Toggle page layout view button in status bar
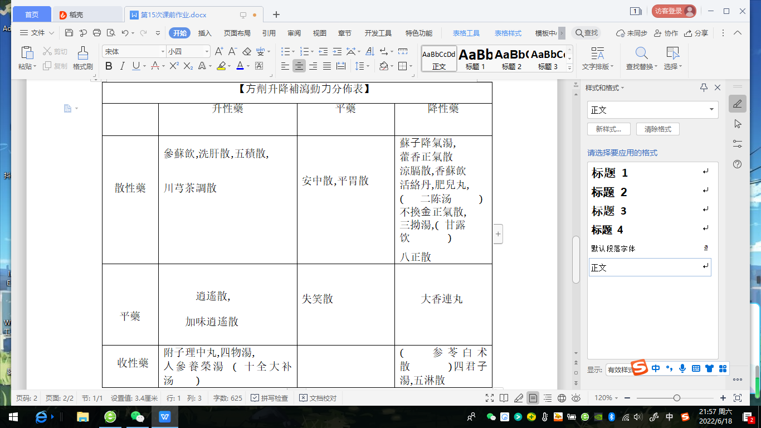The width and height of the screenshot is (761, 428). point(533,398)
